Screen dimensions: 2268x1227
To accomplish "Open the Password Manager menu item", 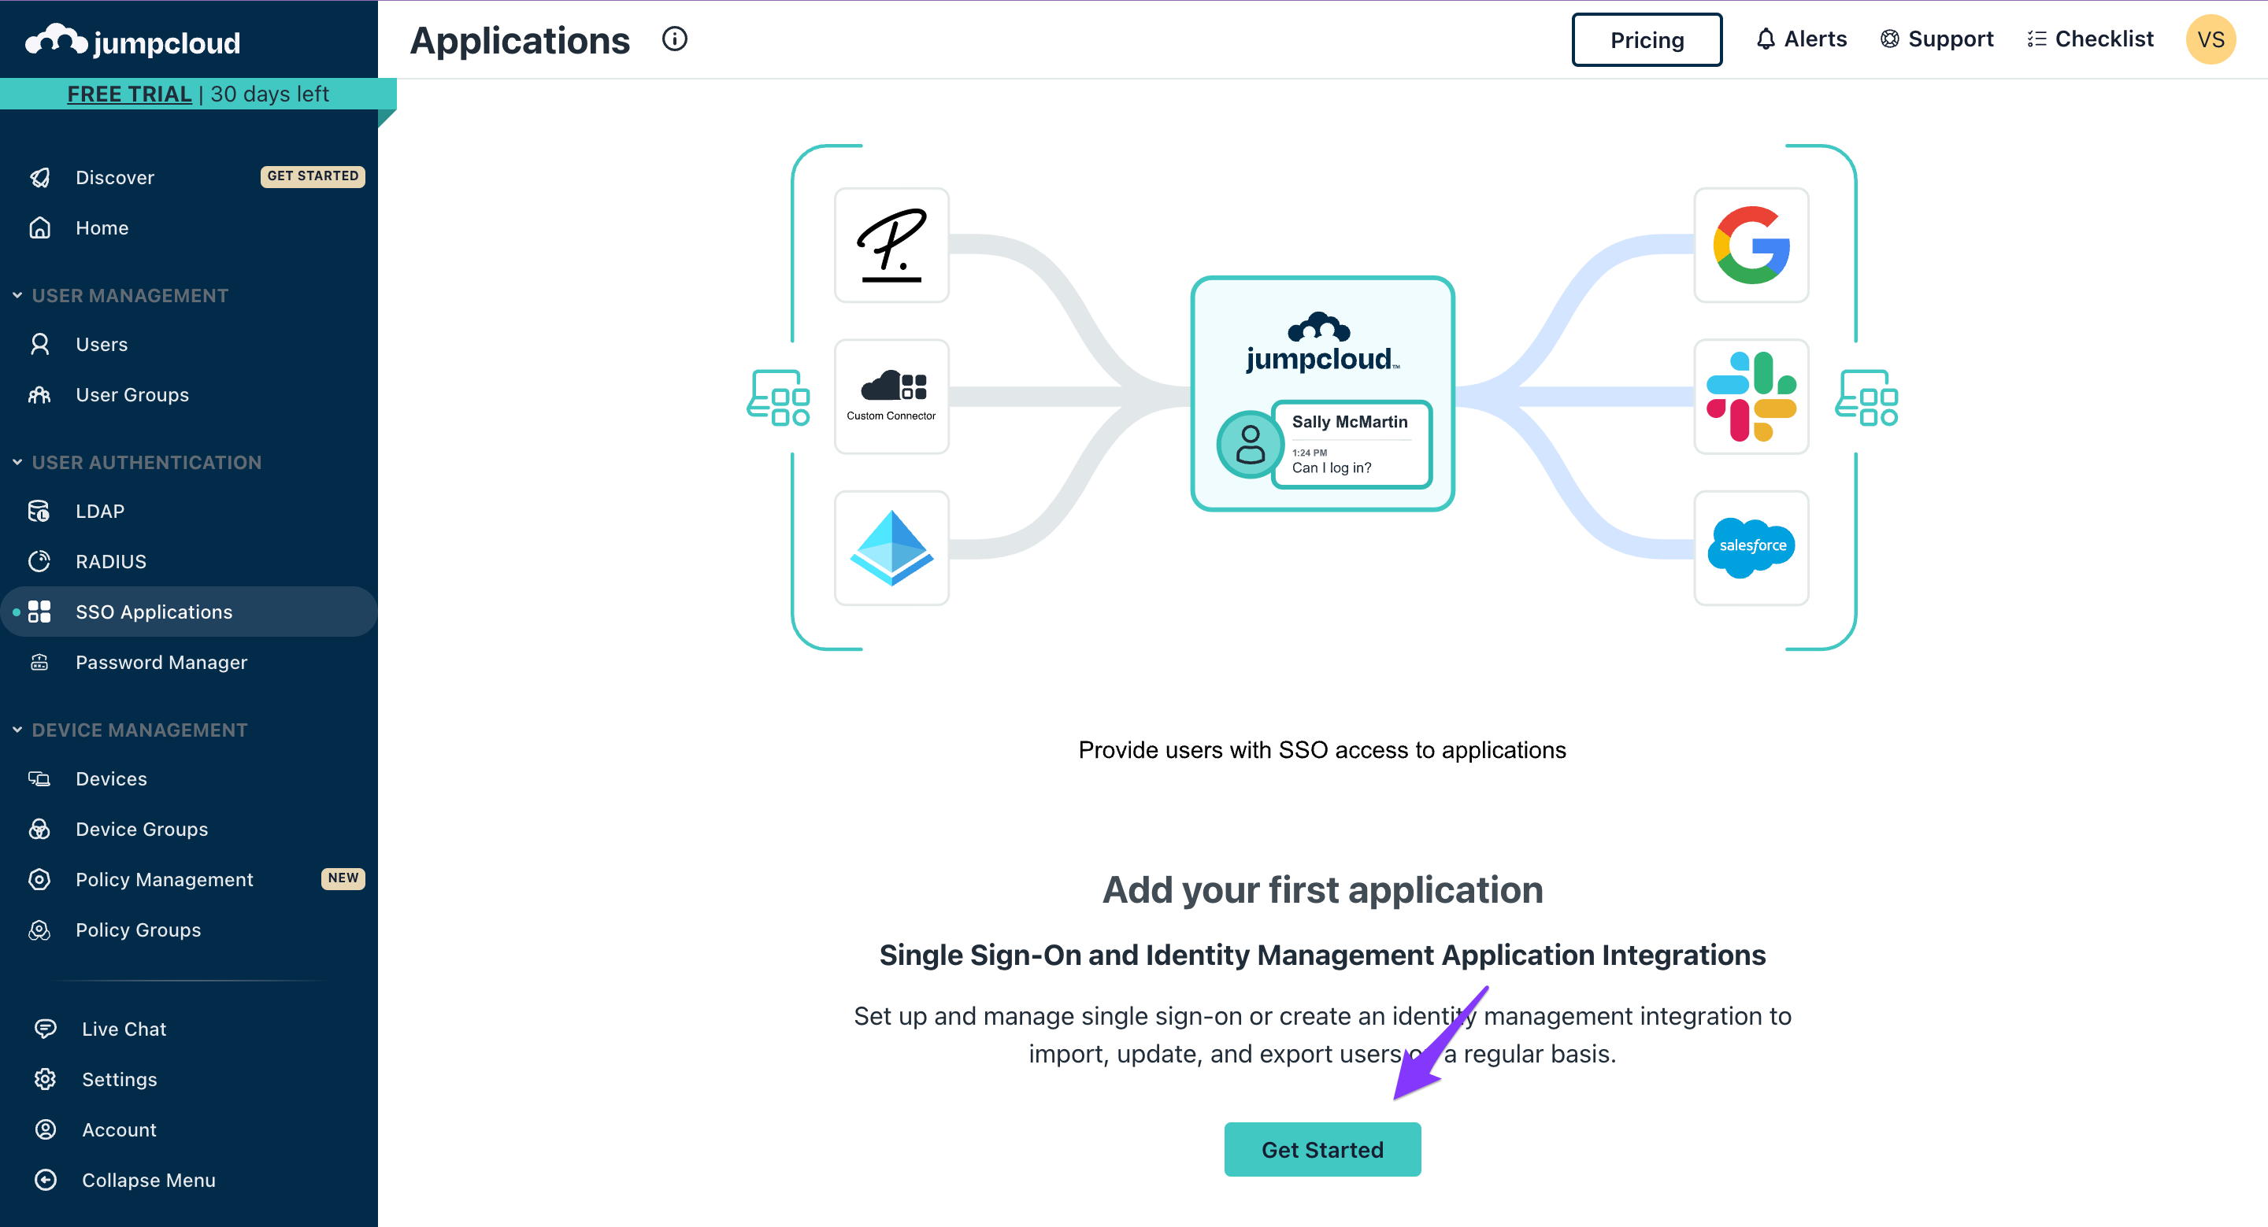I will (161, 662).
